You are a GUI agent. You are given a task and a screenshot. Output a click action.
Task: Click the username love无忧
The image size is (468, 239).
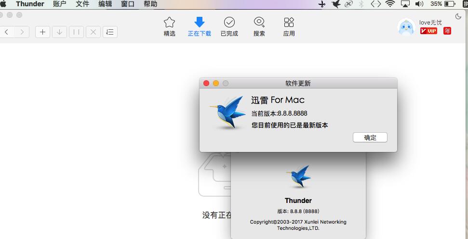coord(430,23)
